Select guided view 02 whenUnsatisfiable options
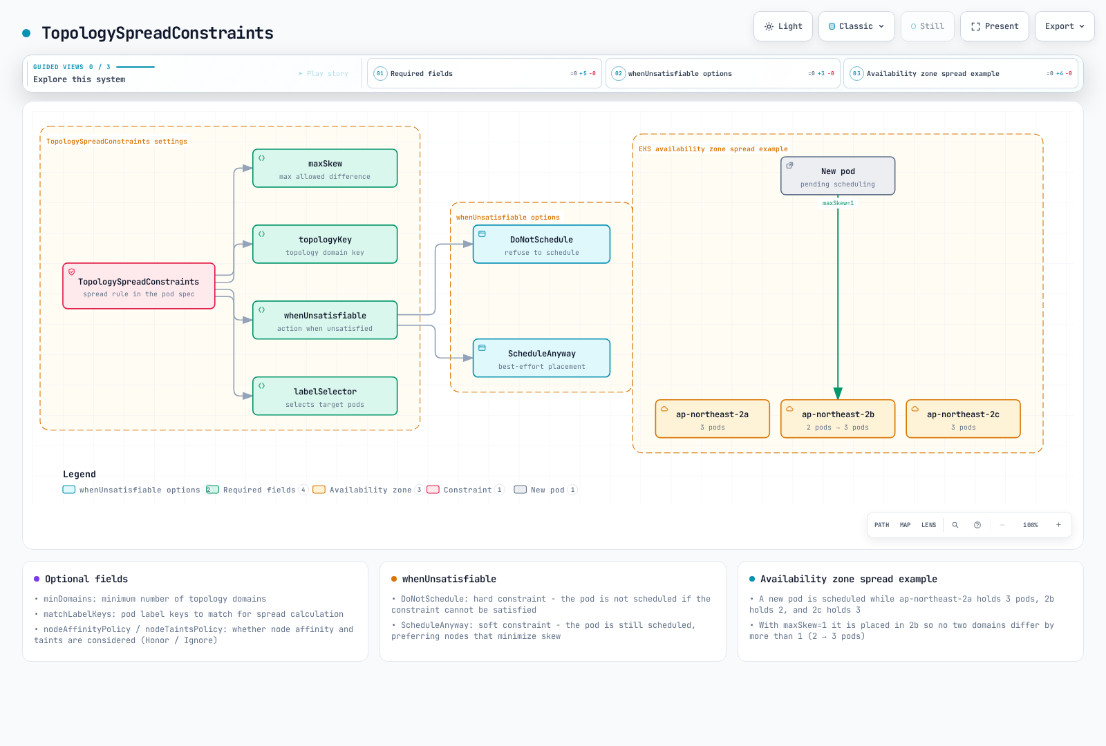 (x=723, y=73)
